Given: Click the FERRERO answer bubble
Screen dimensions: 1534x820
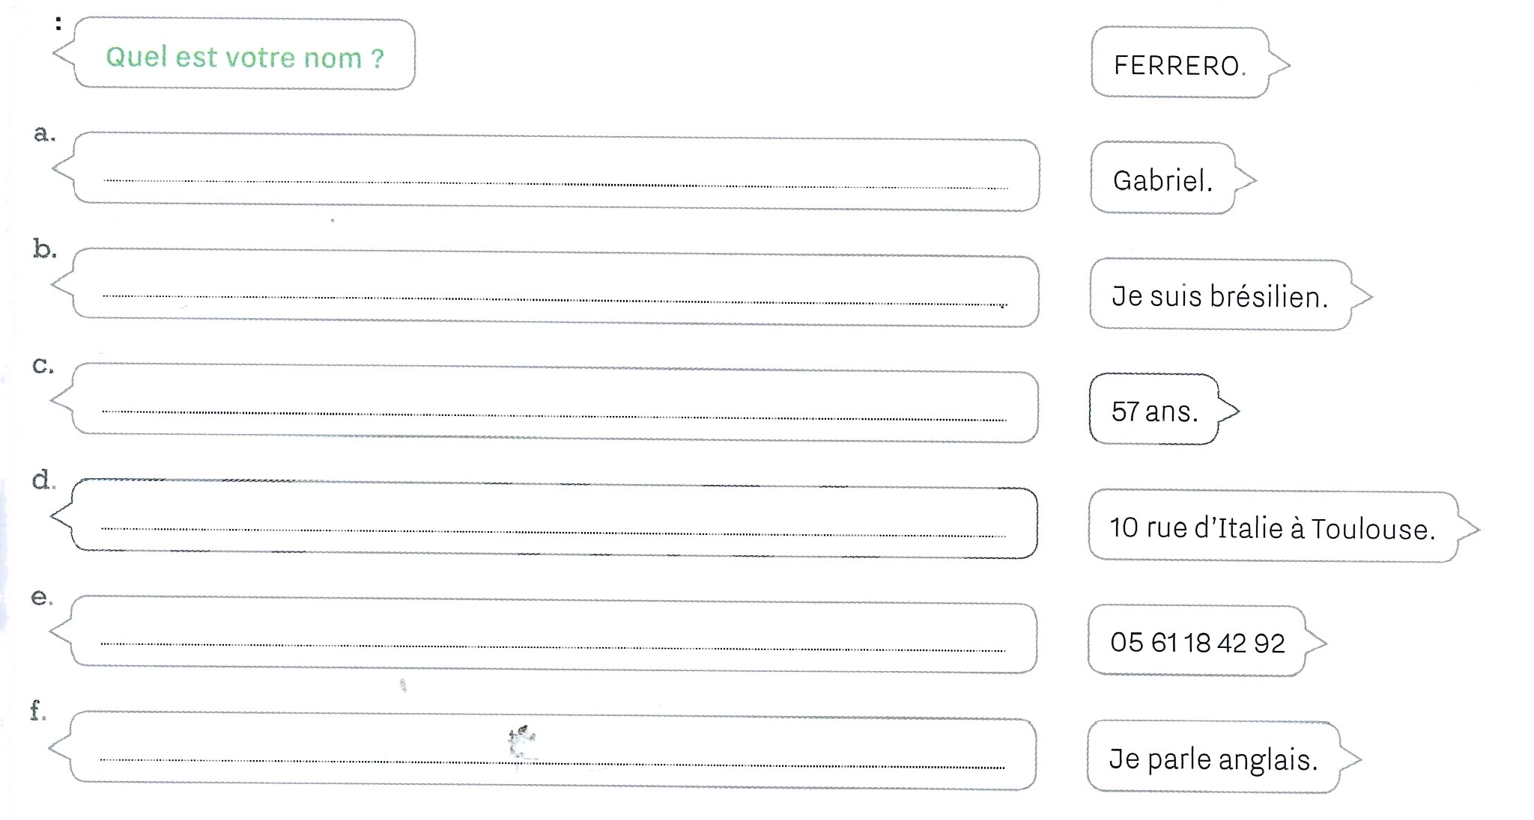Looking at the screenshot, I should [1179, 65].
